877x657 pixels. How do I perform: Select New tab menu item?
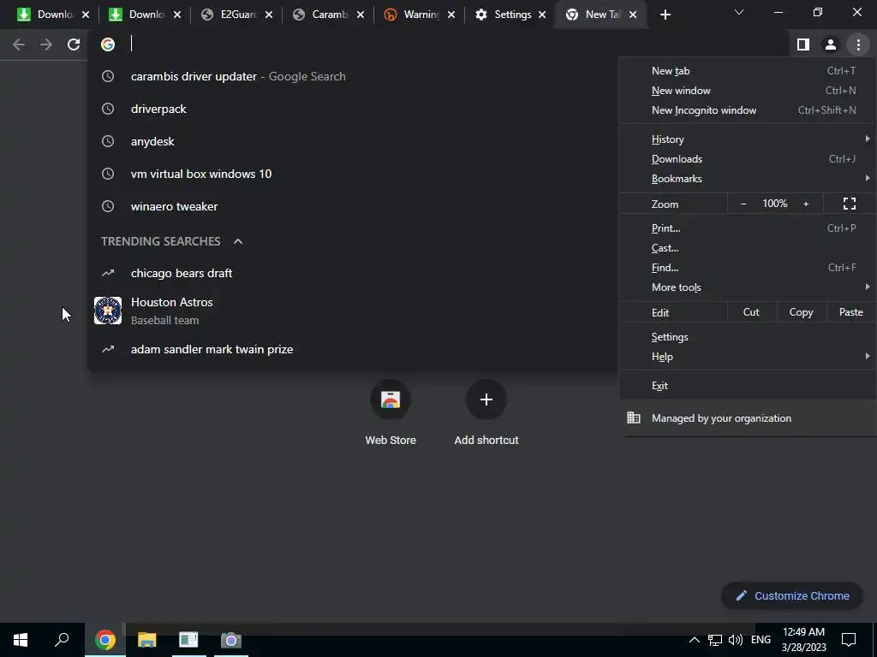(x=748, y=71)
